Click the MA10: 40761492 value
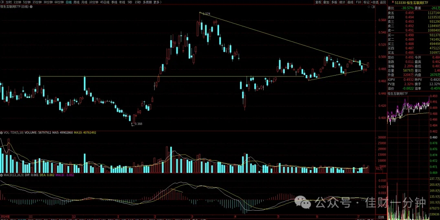 click(85, 132)
